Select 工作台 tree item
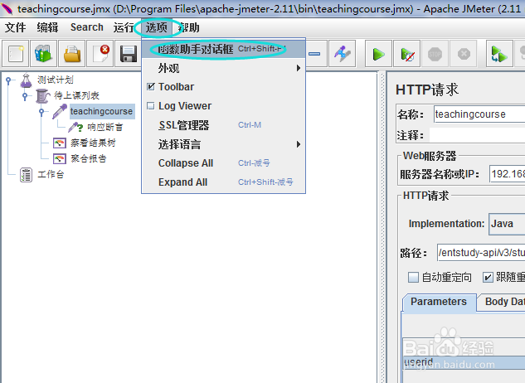 click(x=51, y=175)
